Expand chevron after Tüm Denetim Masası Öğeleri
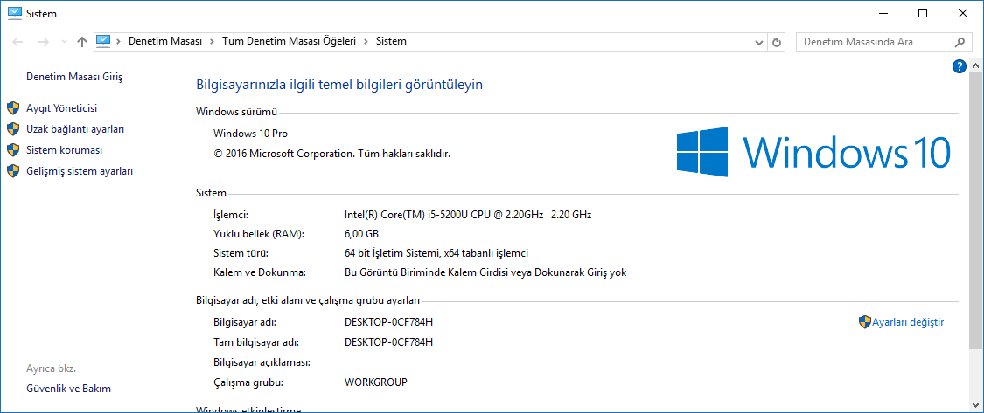Image resolution: width=984 pixels, height=413 pixels. point(366,41)
